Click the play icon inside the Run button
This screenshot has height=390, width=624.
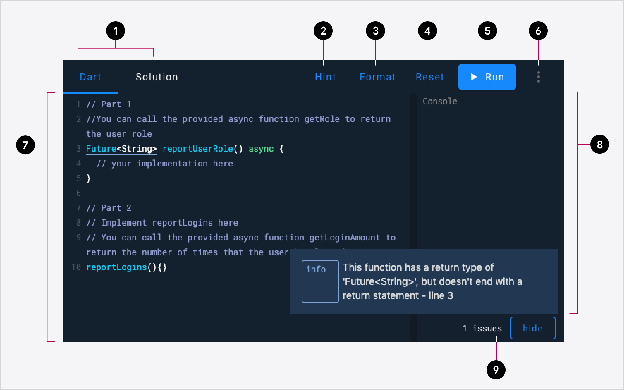(473, 77)
